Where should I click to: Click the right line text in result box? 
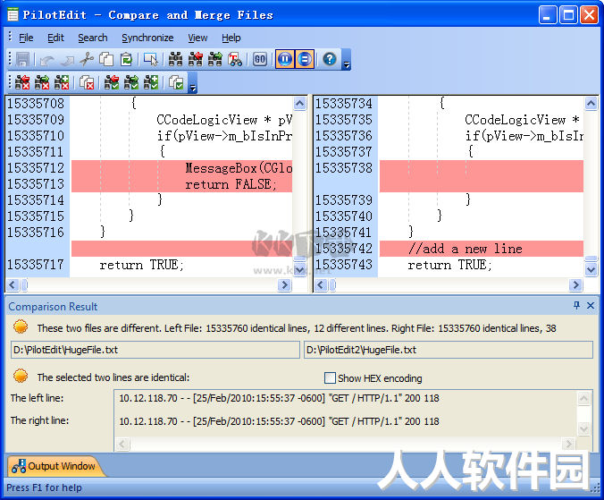coord(279,421)
